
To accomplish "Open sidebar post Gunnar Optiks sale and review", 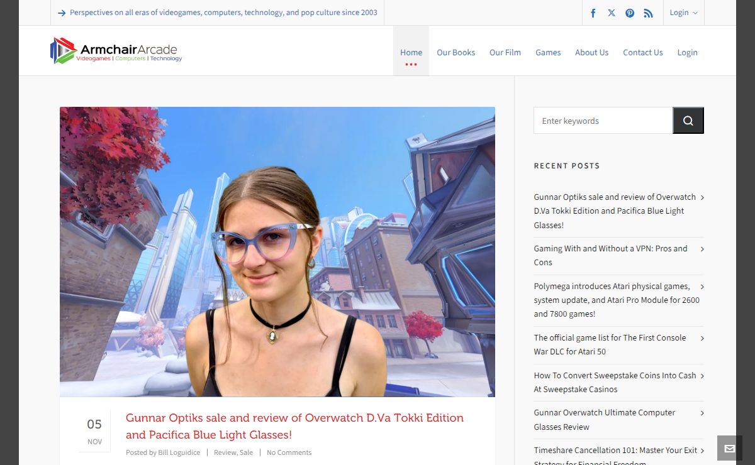I will (615, 211).
